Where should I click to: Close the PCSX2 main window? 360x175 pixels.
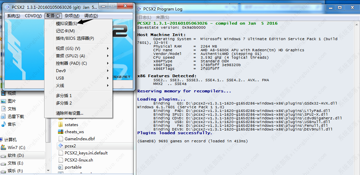[126, 6]
